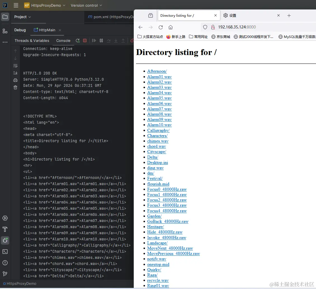Click the Pause Program icon
The image size is (316, 289).
[101, 40]
